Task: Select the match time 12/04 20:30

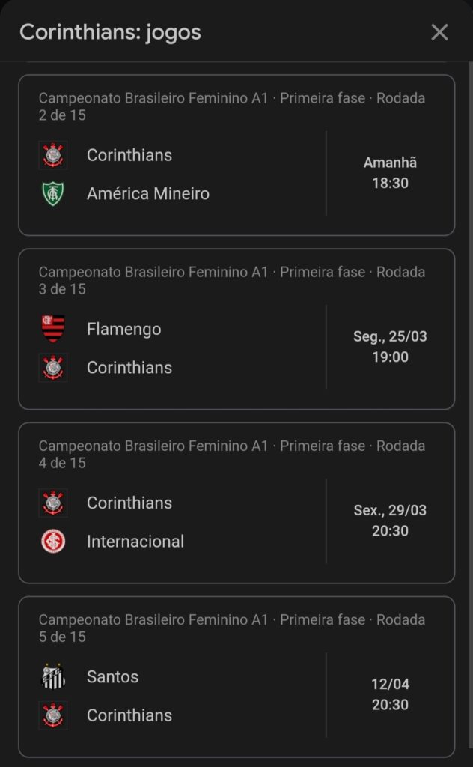Action: [x=390, y=694]
